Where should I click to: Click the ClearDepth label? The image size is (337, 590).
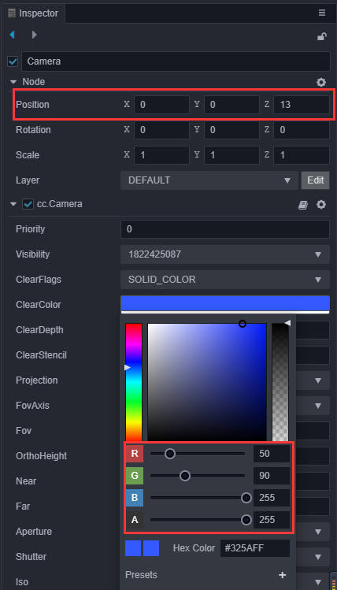(39, 330)
